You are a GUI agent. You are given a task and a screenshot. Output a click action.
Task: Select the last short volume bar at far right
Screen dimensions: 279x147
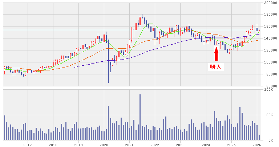tap(259, 138)
